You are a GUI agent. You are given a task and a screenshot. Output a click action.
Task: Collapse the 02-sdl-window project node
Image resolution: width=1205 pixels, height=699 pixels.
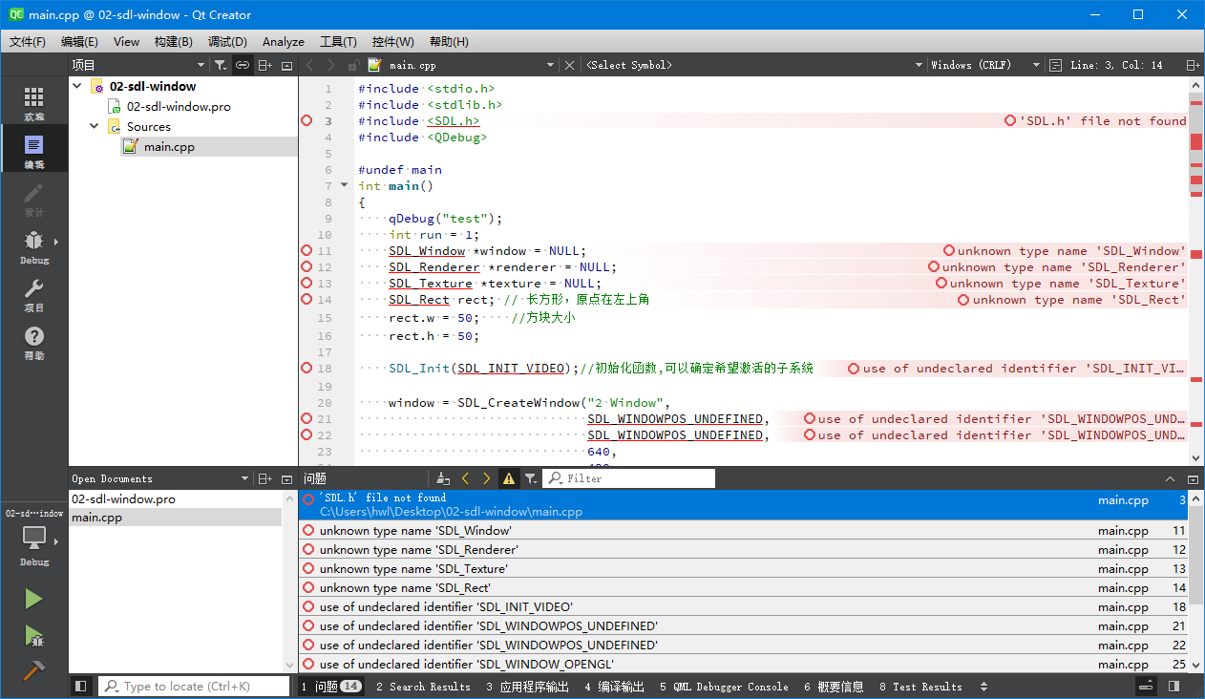point(77,86)
